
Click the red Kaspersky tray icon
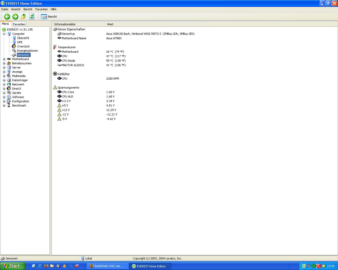318,266
